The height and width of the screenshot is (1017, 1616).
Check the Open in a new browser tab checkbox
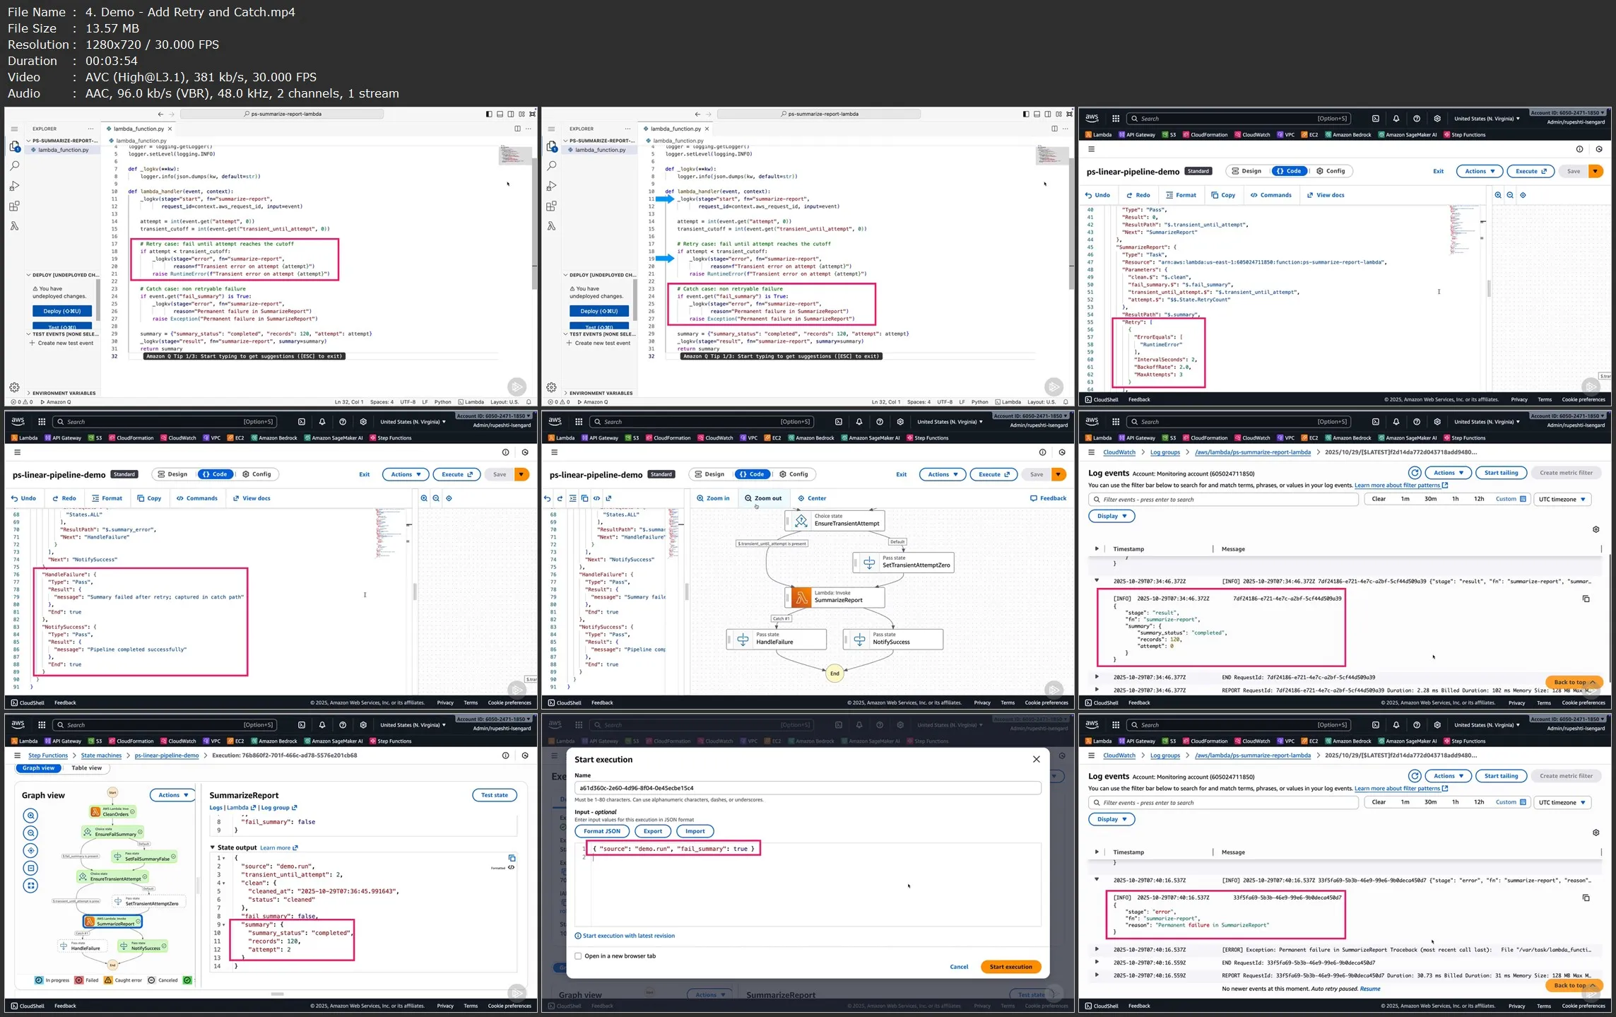[578, 956]
